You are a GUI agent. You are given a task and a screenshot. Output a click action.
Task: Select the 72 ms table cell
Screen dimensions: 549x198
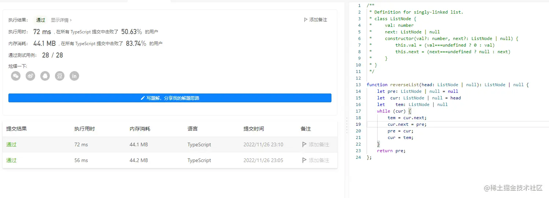click(x=81, y=144)
